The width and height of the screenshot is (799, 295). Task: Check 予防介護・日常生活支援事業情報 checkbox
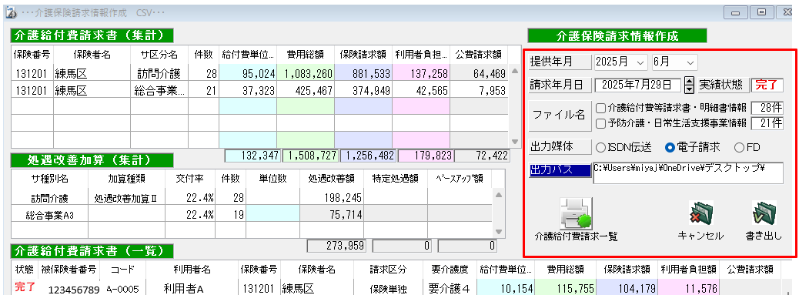click(x=600, y=122)
